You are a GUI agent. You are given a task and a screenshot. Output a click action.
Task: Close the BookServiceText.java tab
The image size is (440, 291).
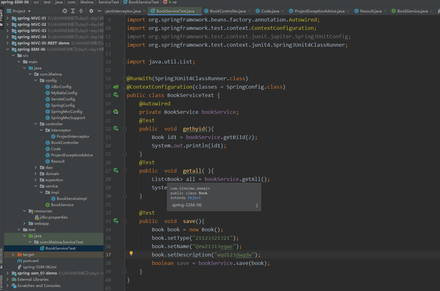198,11
